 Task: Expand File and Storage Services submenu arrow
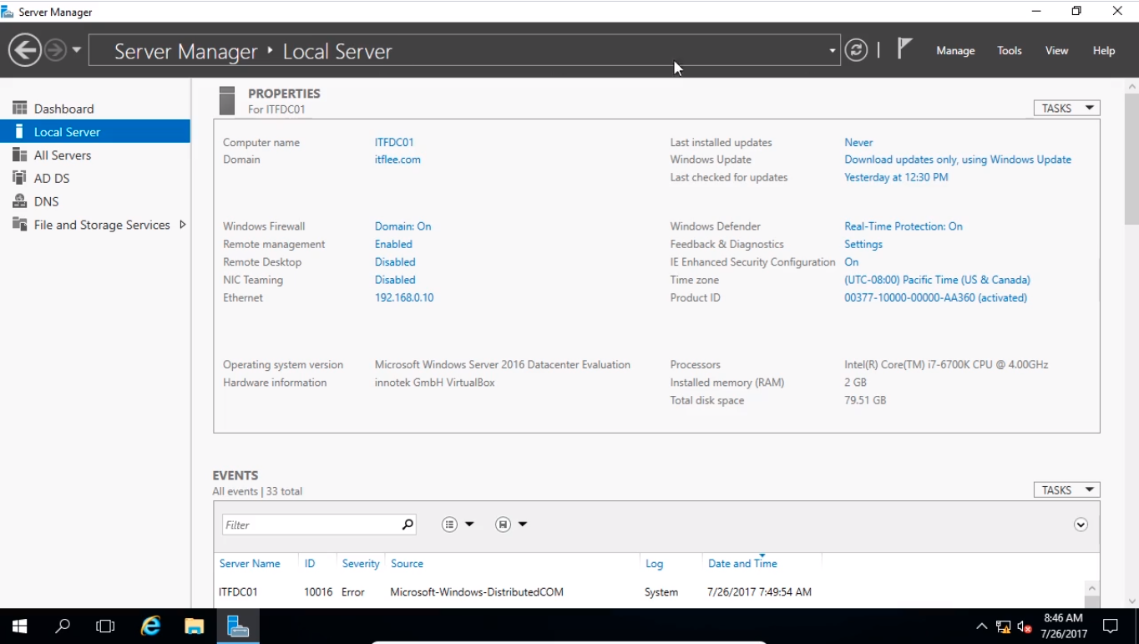point(182,225)
